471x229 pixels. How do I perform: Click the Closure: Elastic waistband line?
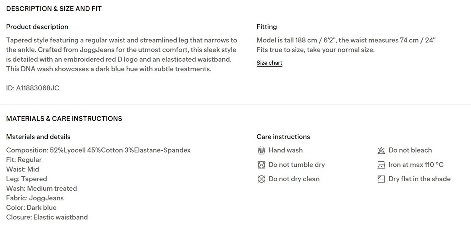click(x=47, y=217)
